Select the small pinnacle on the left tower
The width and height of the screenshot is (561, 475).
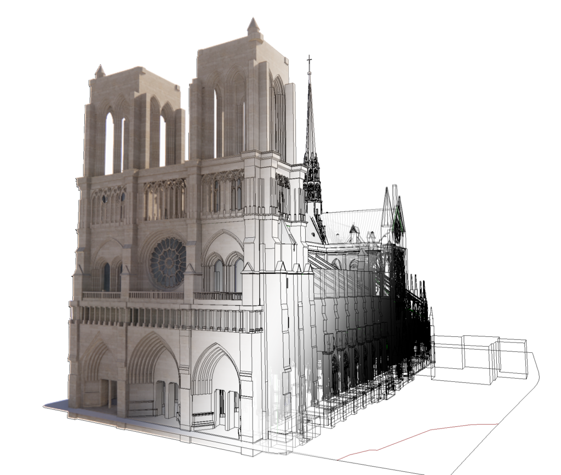(x=100, y=71)
